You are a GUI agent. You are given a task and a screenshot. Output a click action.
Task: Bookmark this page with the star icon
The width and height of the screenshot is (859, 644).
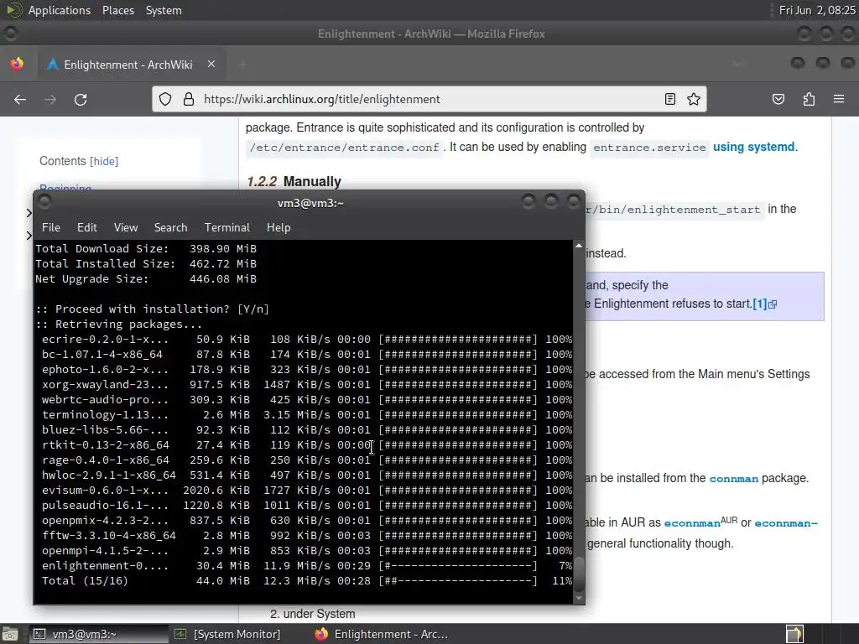[694, 99]
